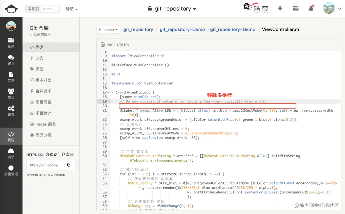Screen dimensions: 345x214
Task: Click git_repository breadcrumb link
Action: [x=138, y=29]
